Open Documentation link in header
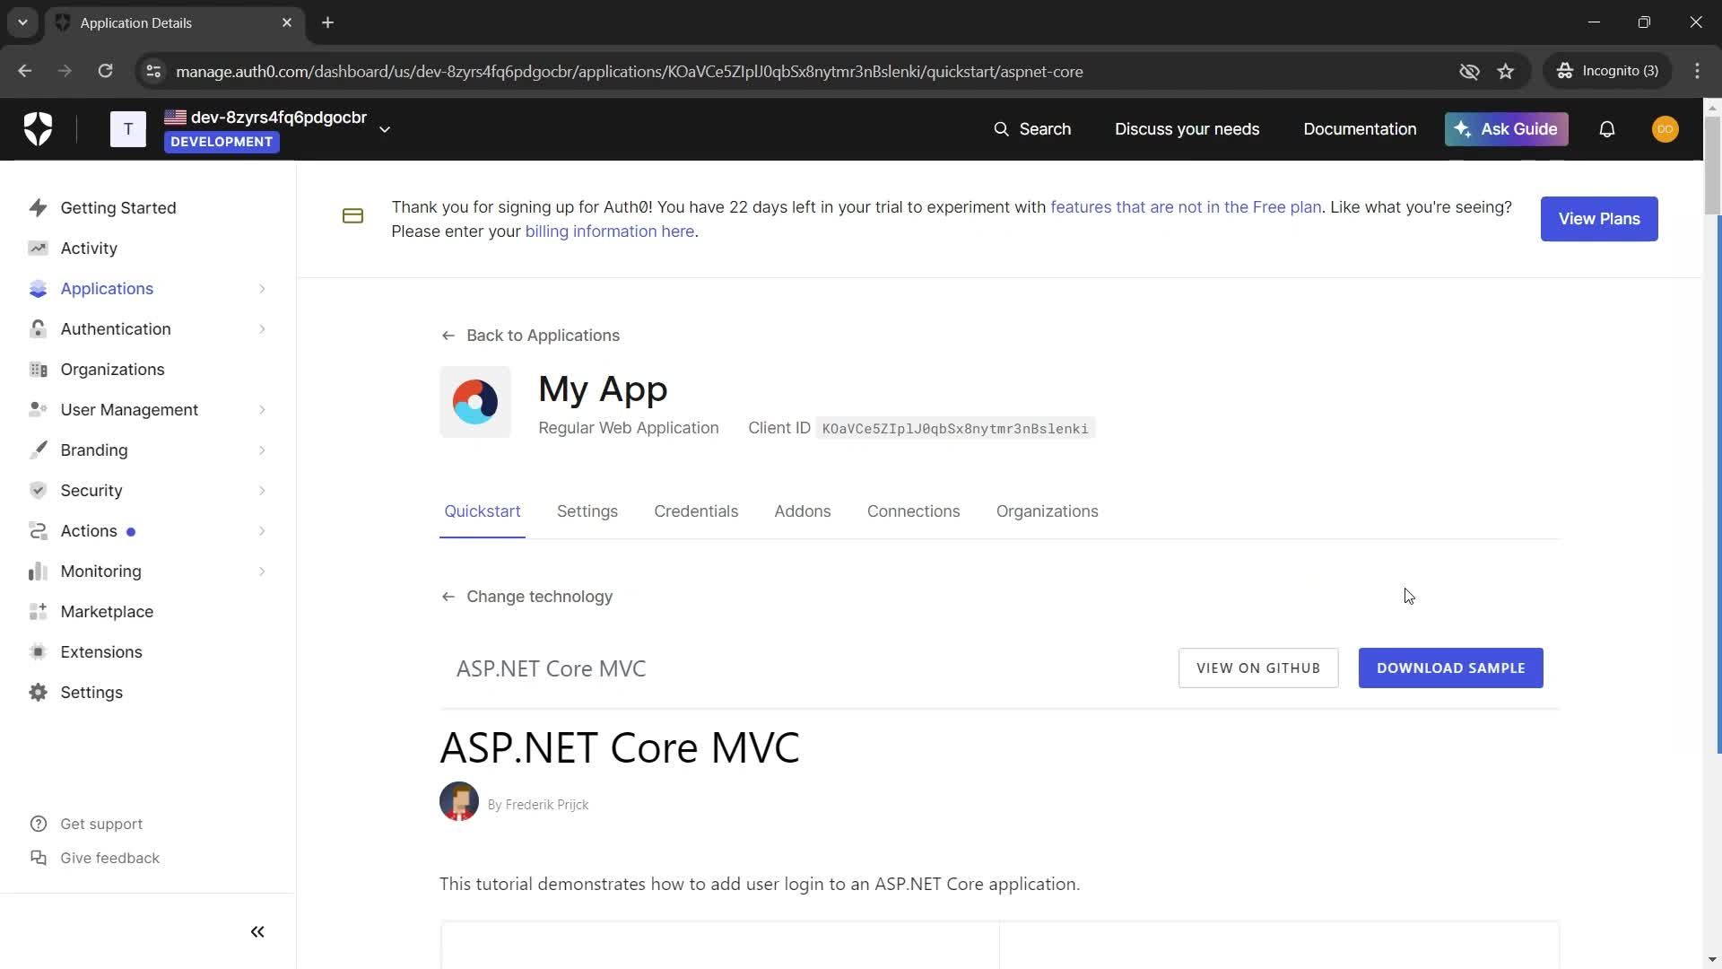Screen dimensions: 1722x969 click(x=1360, y=129)
